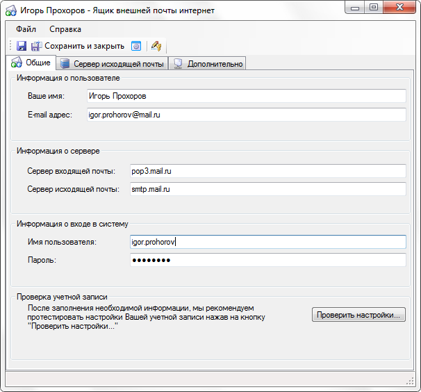Click the toolbar drag grip handle
The image size is (421, 392).
tap(10, 46)
